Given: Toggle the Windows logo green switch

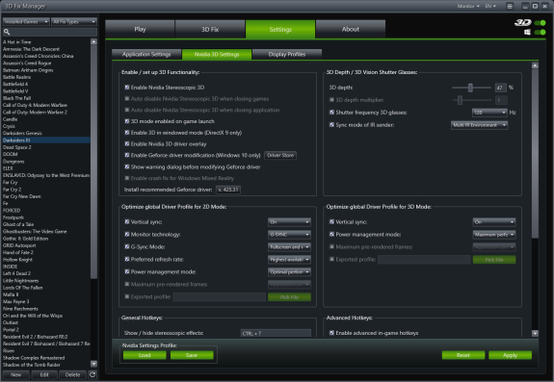Looking at the screenshot, I should point(540,32).
